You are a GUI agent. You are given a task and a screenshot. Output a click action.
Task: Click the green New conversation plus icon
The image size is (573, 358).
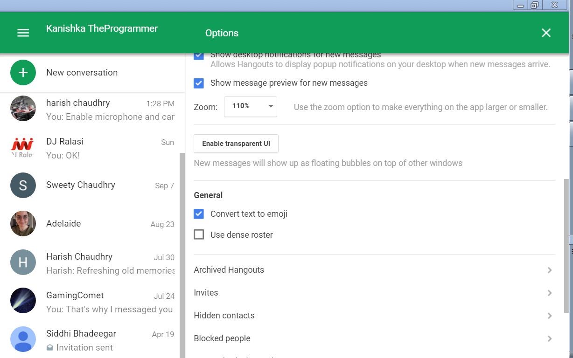click(x=23, y=73)
